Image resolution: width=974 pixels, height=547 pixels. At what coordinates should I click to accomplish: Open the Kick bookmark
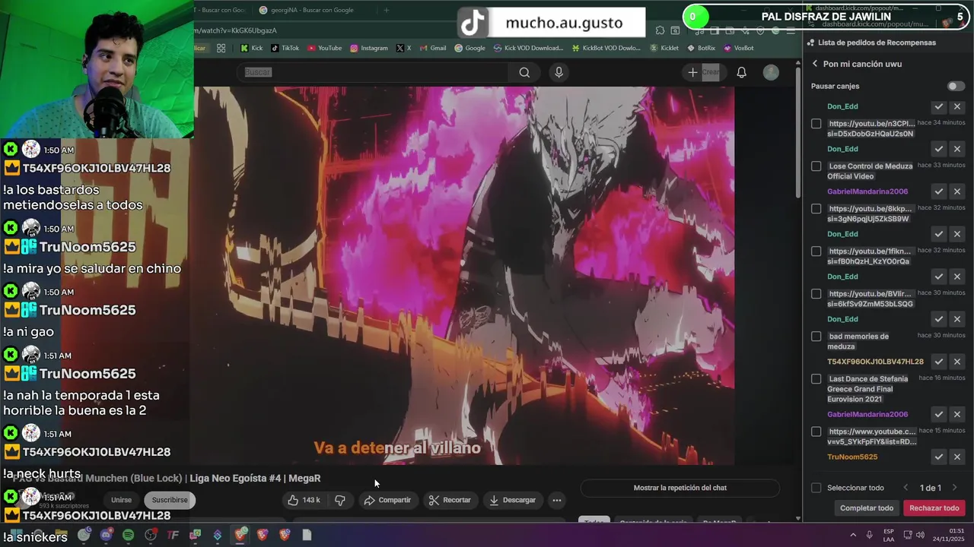252,48
